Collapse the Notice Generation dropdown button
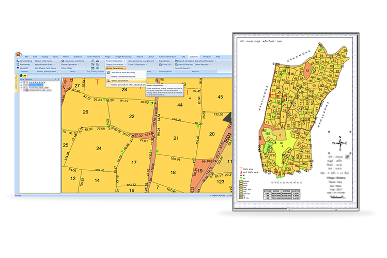The height and width of the screenshot is (258, 387). (x=116, y=68)
